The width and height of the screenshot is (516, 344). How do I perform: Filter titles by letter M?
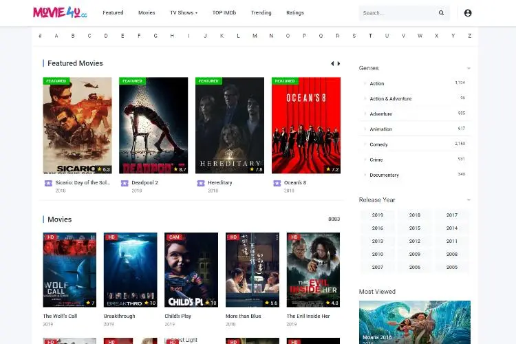coord(255,36)
